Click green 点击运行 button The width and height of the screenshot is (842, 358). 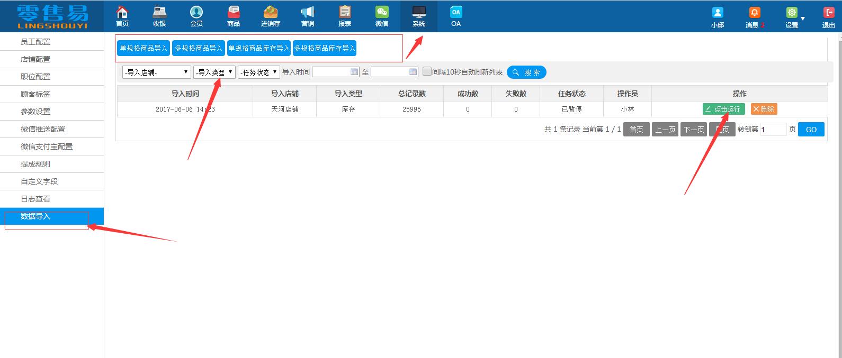[x=723, y=109]
